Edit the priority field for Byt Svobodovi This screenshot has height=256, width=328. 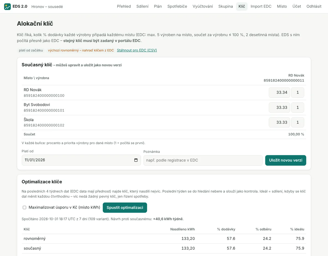pos(298,108)
